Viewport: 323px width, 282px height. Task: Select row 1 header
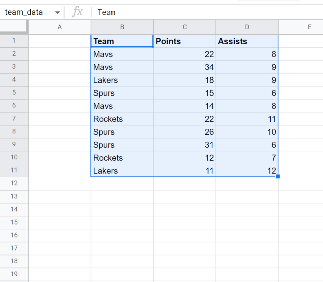14,41
